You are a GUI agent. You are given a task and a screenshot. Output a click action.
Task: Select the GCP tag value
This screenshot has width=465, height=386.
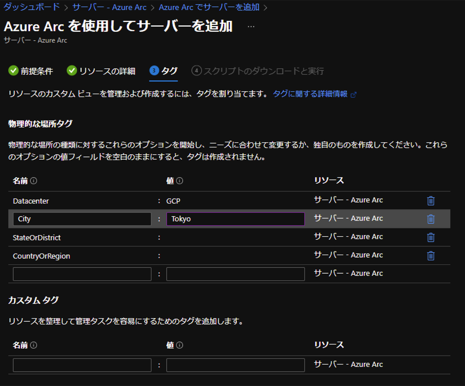[174, 201]
